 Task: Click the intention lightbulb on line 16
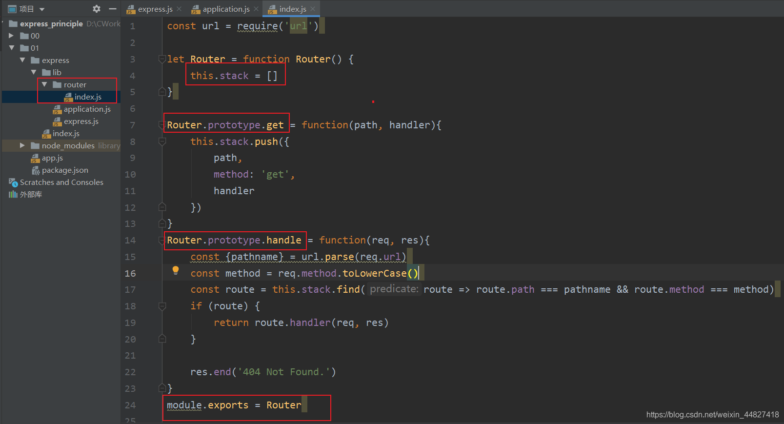coord(176,270)
